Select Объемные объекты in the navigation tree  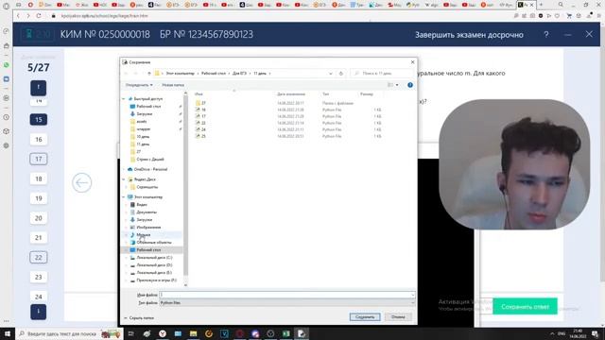(x=153, y=243)
